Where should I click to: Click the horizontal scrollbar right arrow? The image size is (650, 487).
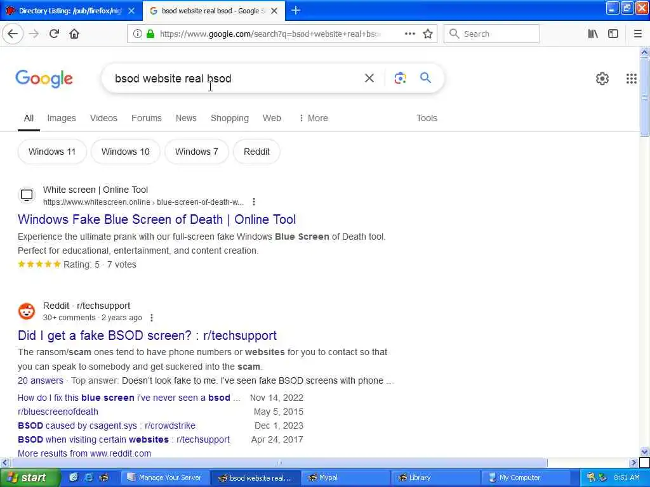click(x=633, y=462)
